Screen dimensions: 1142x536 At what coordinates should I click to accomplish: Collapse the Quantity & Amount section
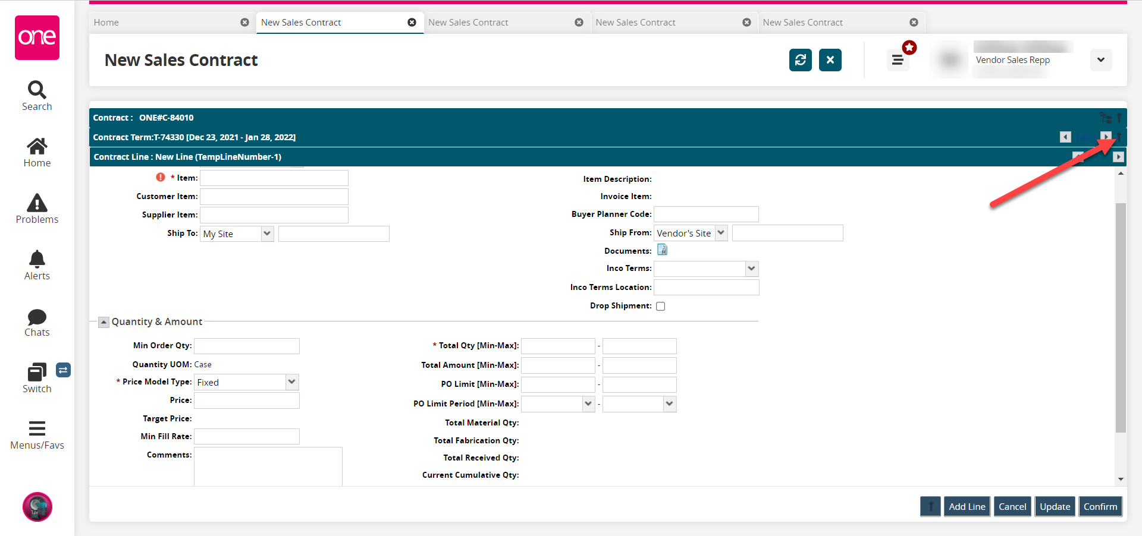(103, 322)
